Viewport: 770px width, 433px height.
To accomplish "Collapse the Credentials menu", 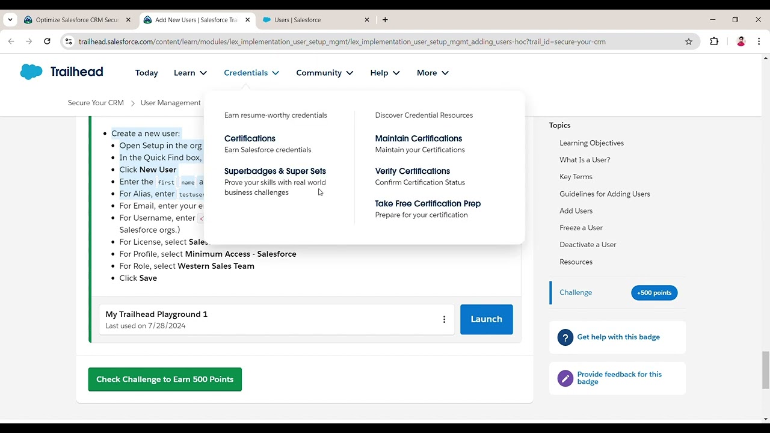I will click(251, 73).
